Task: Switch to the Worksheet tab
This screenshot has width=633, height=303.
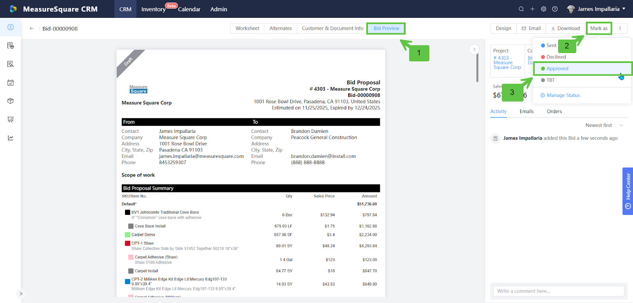Action: [247, 28]
